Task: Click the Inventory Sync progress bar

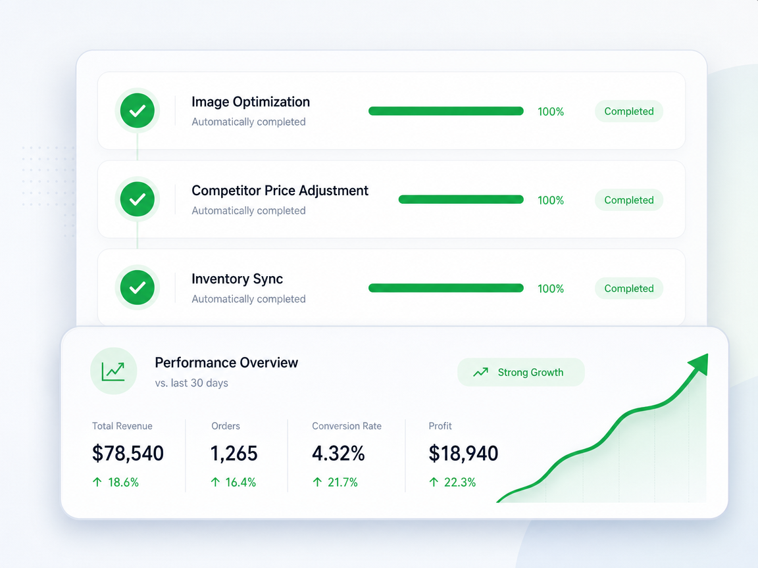Action: click(445, 288)
